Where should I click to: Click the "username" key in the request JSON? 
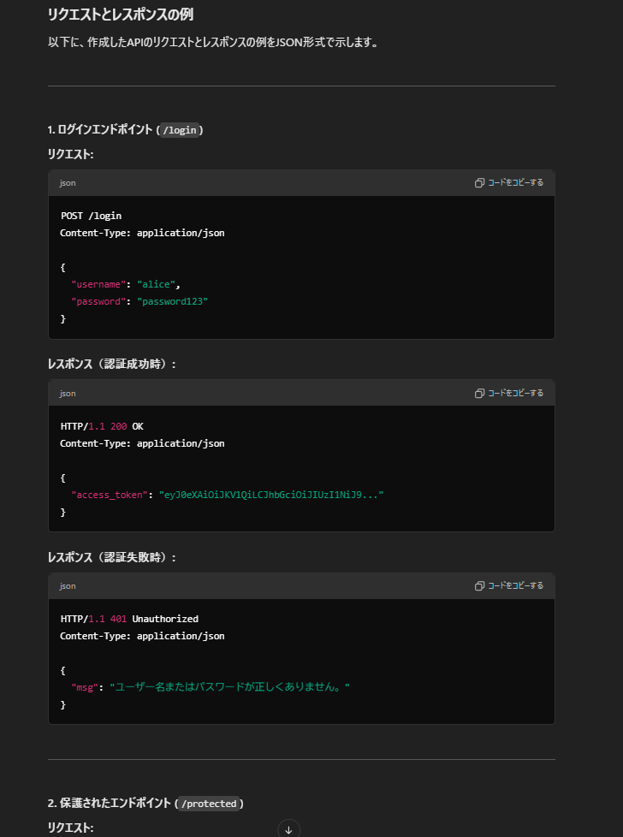(98, 284)
